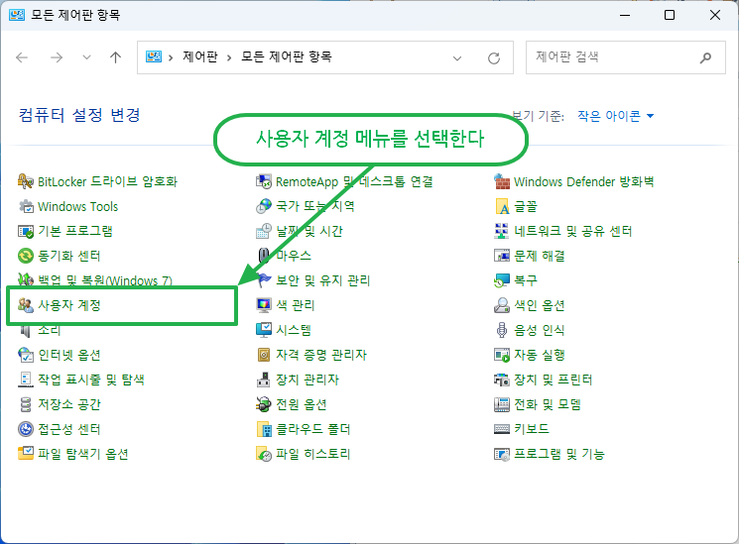Open the 문제 해결 icon
The width and height of the screenshot is (739, 544).
pos(502,256)
